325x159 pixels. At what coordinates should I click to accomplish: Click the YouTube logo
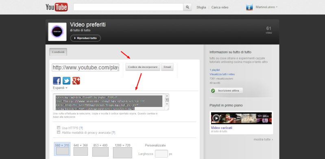click(57, 7)
